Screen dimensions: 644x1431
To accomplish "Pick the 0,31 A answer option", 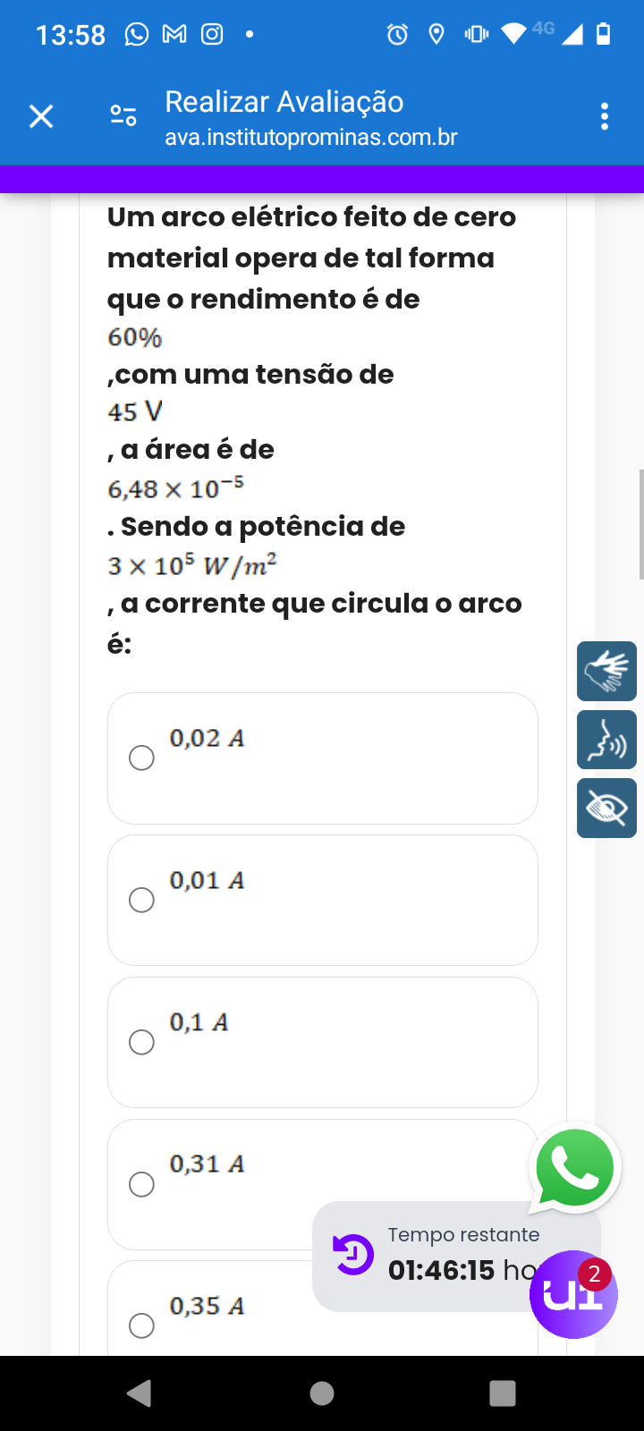I will [141, 1184].
